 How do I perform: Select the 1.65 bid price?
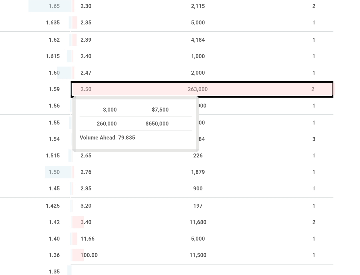[x=54, y=6]
